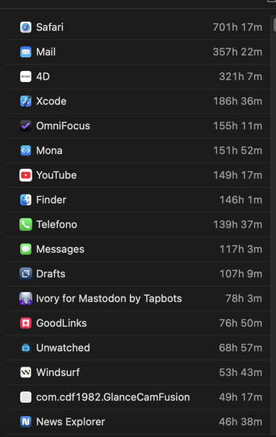Screen dimensions: 276x437
Task: Click the Ivory elephant icon
Action: point(25,299)
